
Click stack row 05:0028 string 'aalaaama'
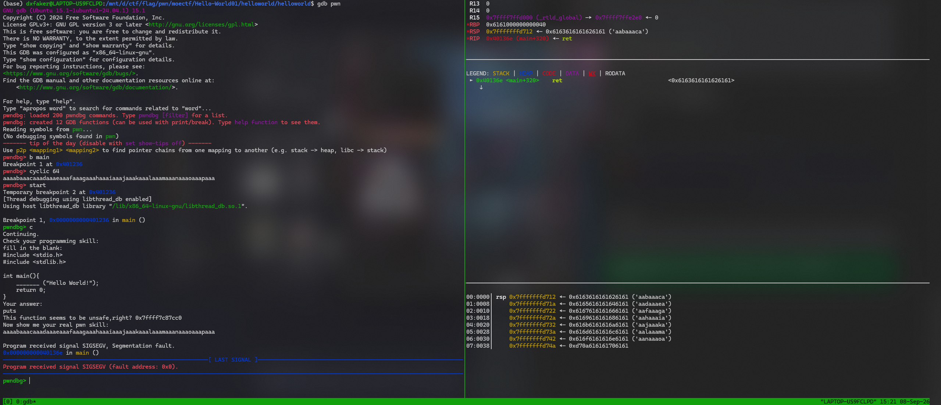(652, 332)
